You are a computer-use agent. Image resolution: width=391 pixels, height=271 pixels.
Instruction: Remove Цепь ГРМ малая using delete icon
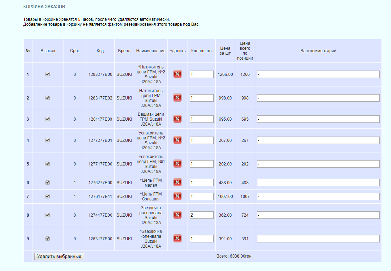point(177,182)
